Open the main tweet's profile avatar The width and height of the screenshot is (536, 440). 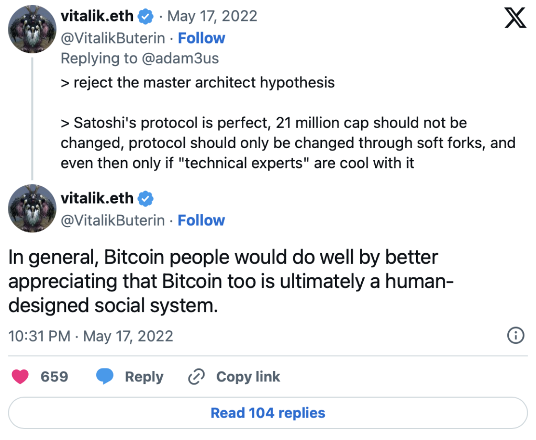tap(32, 209)
